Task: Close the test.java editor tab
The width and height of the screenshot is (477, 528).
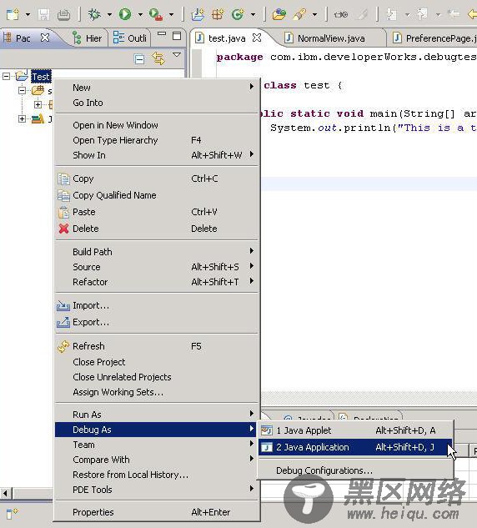Action: 257,38
